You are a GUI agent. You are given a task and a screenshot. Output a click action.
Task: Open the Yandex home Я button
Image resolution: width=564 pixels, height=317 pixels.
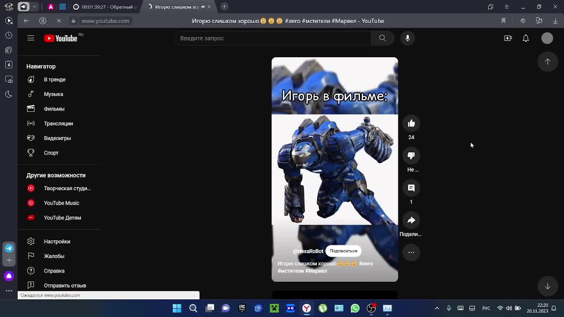(x=43, y=21)
